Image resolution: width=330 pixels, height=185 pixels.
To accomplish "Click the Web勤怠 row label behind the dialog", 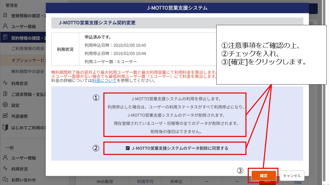I will pos(105,182).
